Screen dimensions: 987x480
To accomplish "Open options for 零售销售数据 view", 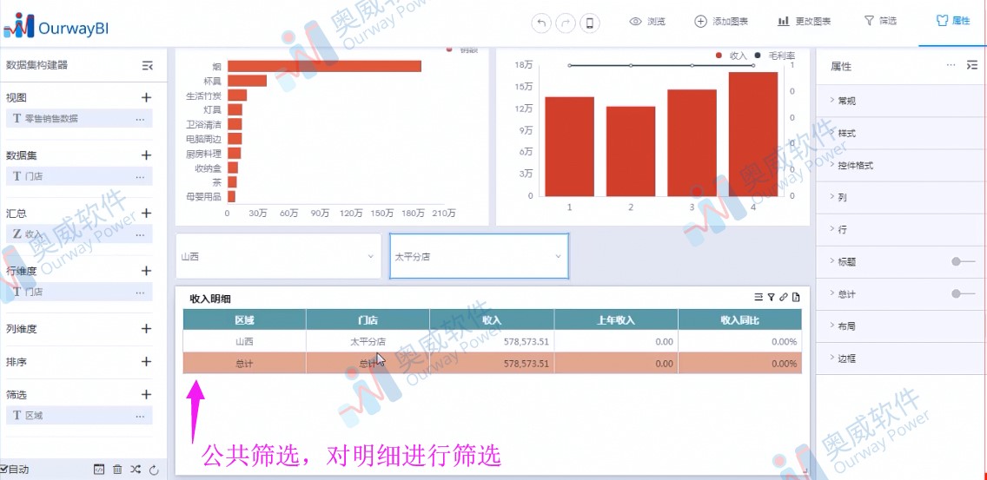I will tap(140, 118).
